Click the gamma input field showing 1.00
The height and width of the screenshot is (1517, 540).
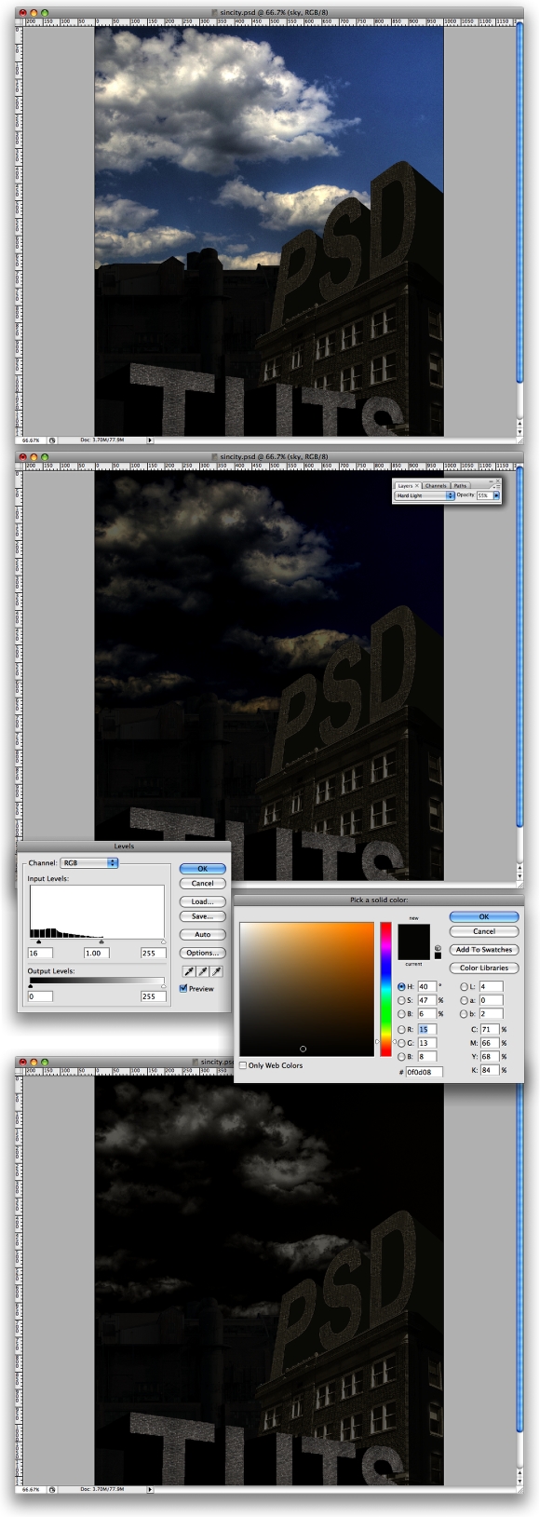point(96,953)
